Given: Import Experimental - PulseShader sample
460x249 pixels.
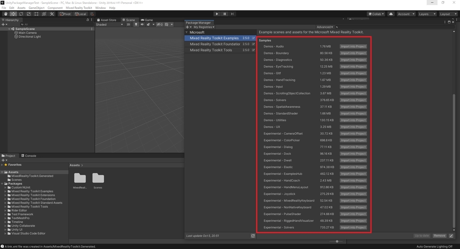Looking at the screenshot, I should click(x=353, y=214).
